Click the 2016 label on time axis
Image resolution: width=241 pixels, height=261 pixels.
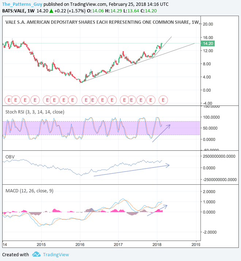[x=80, y=245]
